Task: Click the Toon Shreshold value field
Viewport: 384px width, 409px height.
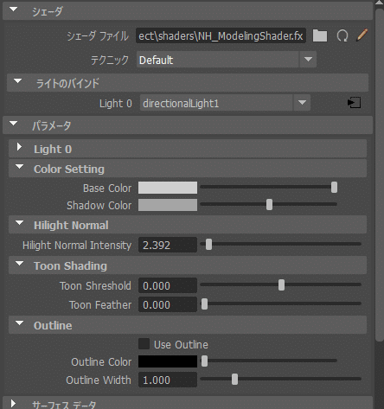Action: pos(168,285)
